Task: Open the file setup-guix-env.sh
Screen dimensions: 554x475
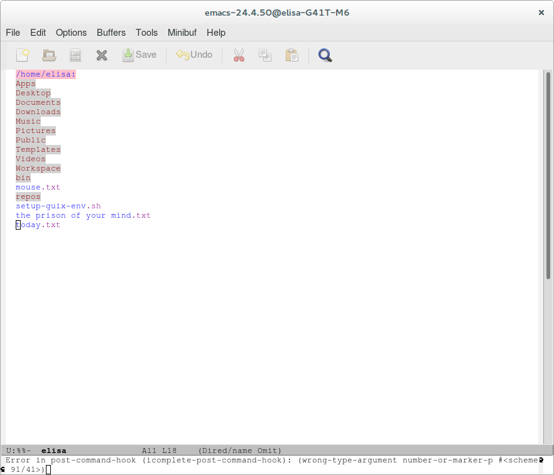Action: [x=58, y=206]
